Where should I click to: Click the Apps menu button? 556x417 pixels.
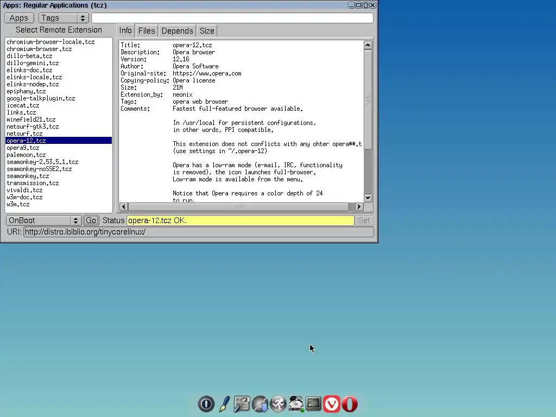coord(19,18)
